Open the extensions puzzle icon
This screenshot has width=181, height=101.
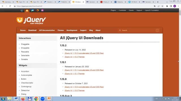[x=167, y=6]
